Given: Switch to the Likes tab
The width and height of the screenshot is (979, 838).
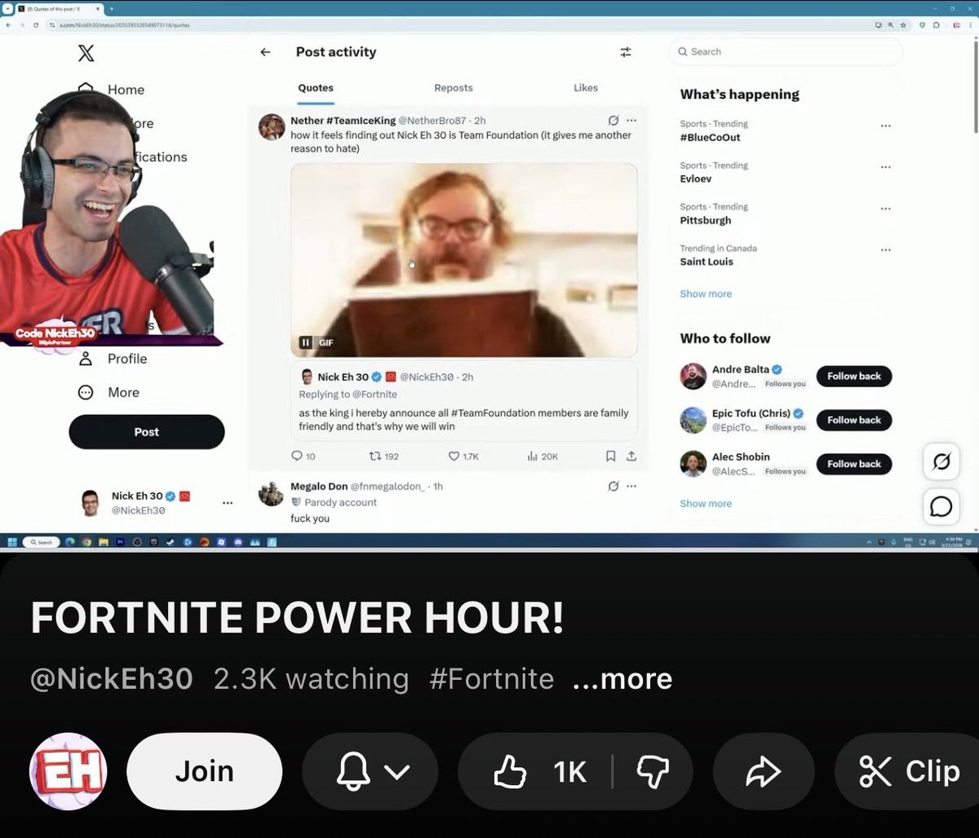Looking at the screenshot, I should click(x=586, y=88).
